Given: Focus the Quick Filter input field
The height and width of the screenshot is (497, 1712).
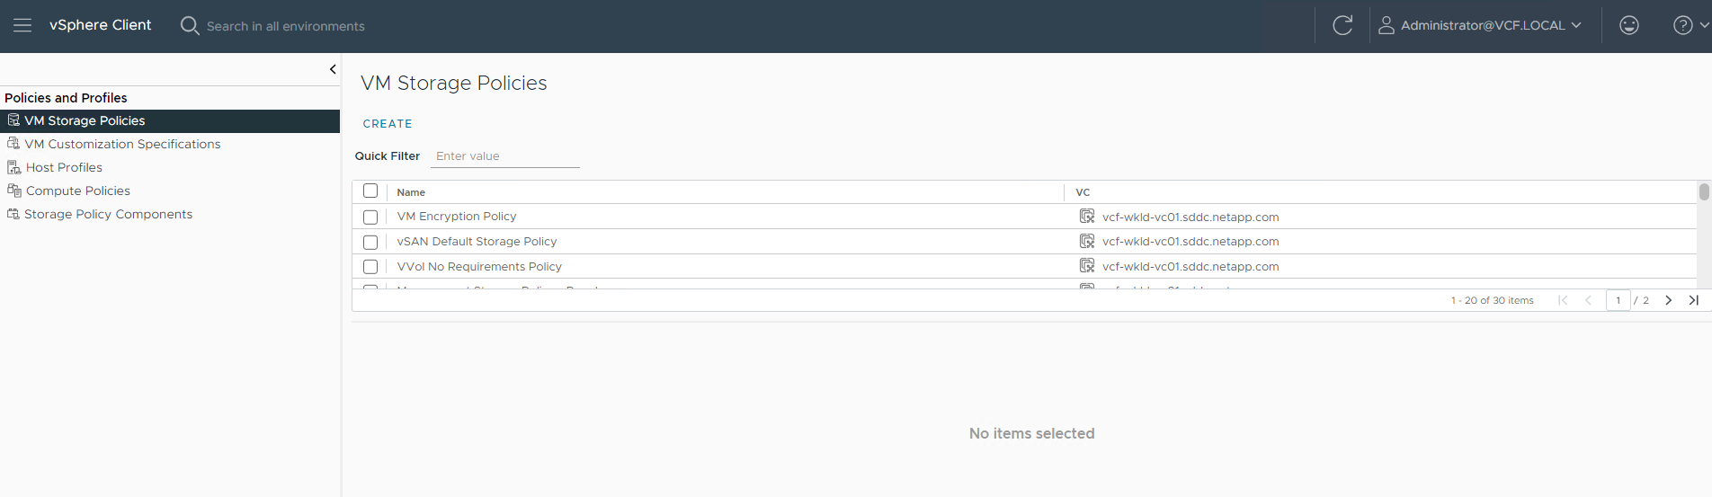Looking at the screenshot, I should pos(504,156).
